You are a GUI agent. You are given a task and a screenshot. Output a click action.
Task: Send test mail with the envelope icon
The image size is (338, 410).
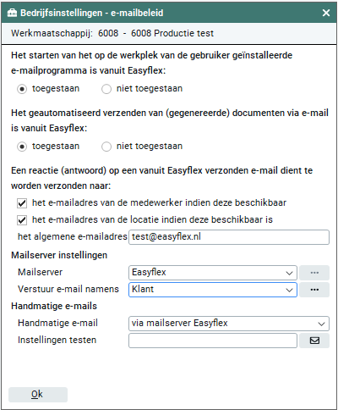click(x=314, y=341)
